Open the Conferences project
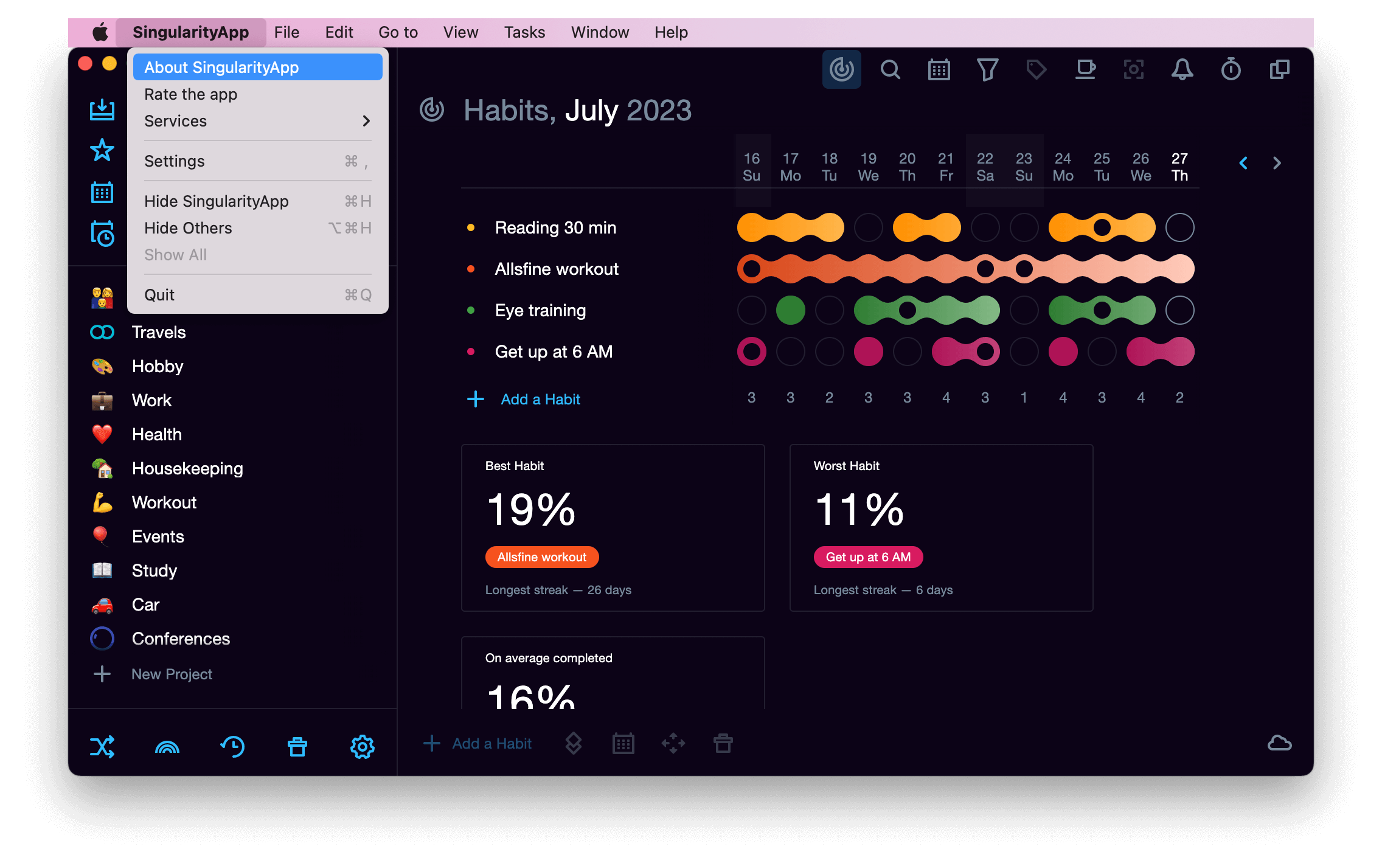The height and width of the screenshot is (866, 1382). tap(181, 639)
